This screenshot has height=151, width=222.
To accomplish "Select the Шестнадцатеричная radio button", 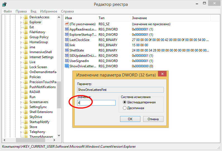I will coord(125,102).
